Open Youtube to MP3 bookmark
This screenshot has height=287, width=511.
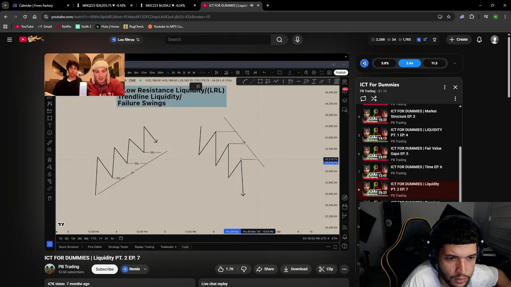166,27
